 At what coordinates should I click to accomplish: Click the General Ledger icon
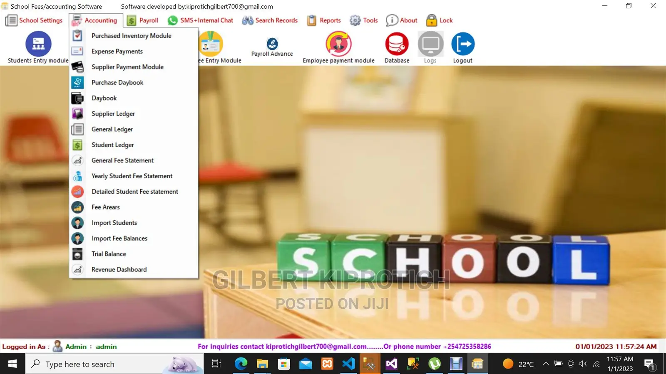pos(77,129)
